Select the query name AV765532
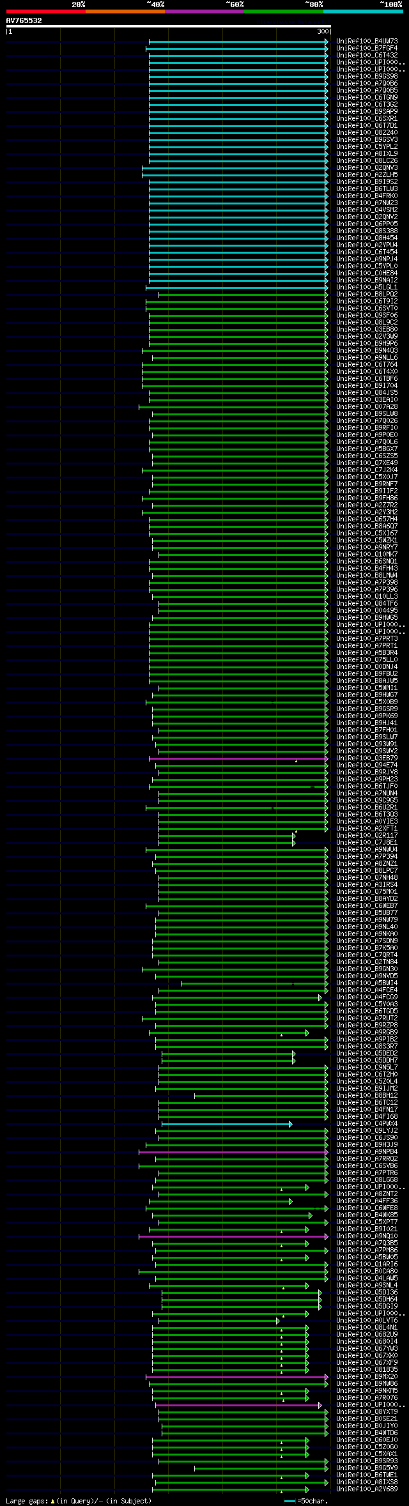The height and width of the screenshot is (1506, 409). (x=24, y=20)
